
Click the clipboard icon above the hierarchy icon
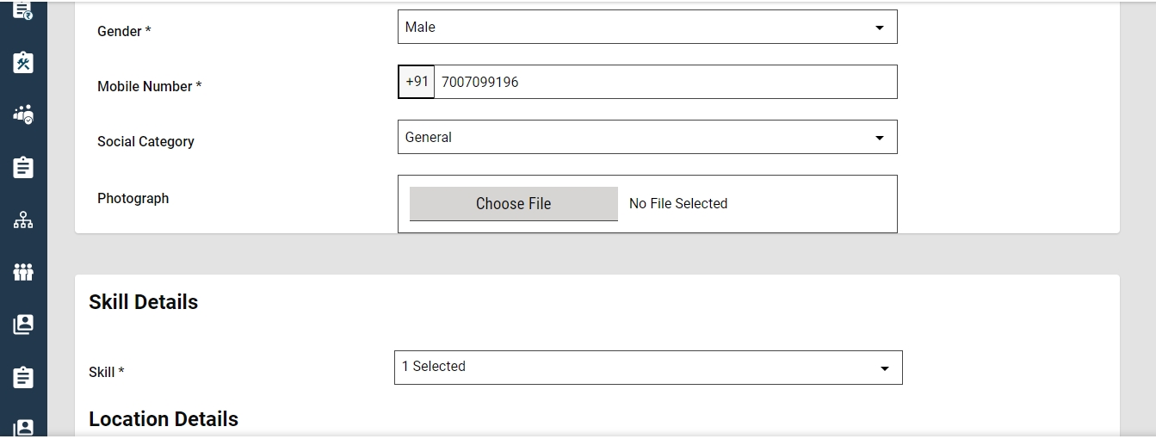tap(23, 167)
